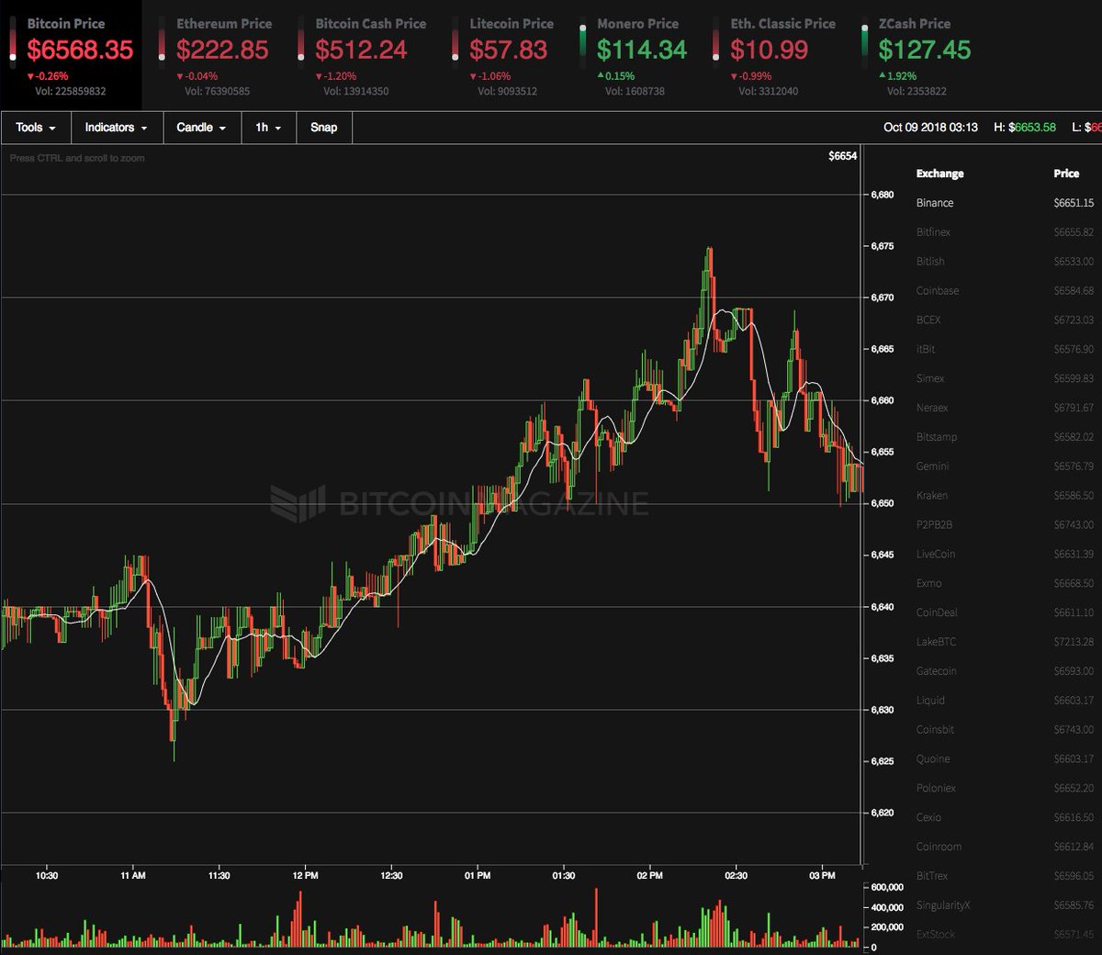This screenshot has width=1102, height=955.
Task: Click the $127.45 ZCash price value
Action: pyautogui.click(x=924, y=51)
